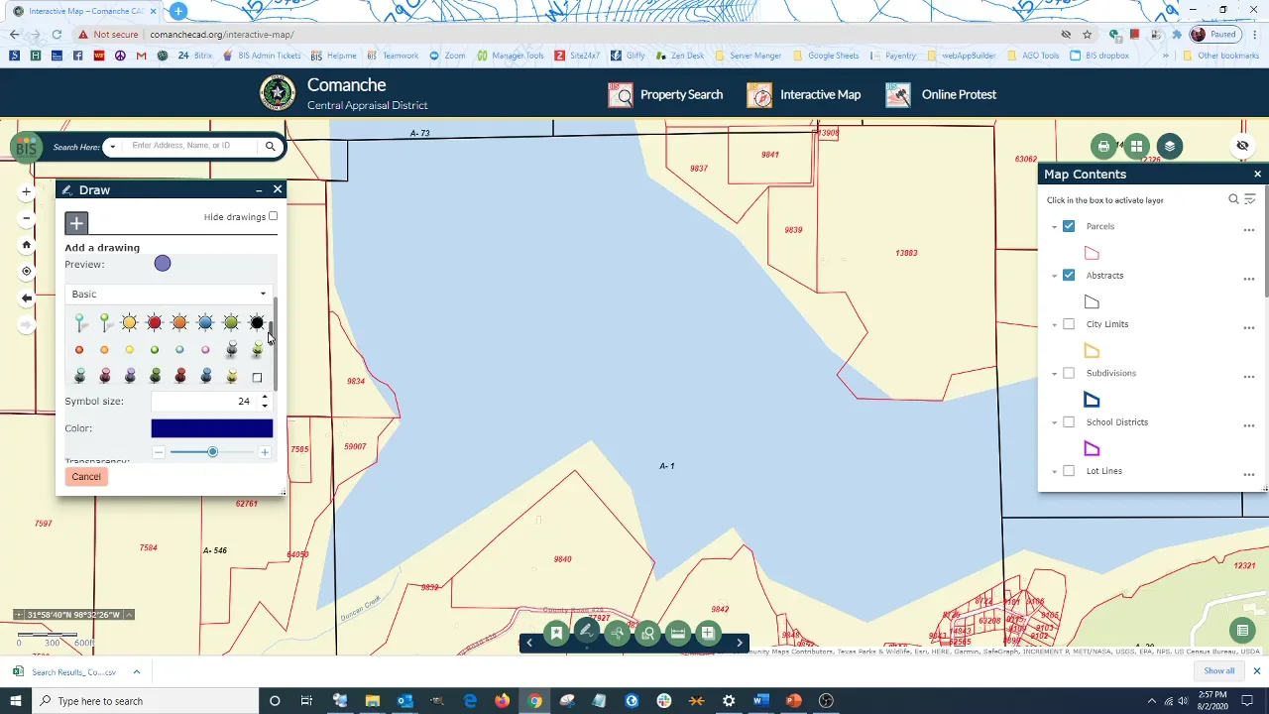Viewport: 1269px width, 714px height.
Task: Open Property Search page
Action: (x=666, y=94)
